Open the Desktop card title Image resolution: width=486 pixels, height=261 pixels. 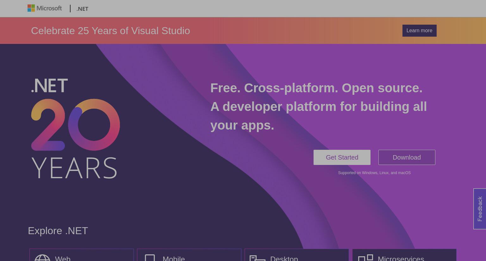pyautogui.click(x=284, y=258)
